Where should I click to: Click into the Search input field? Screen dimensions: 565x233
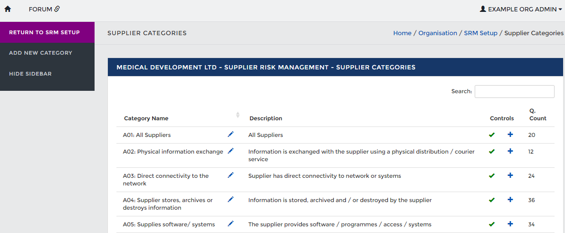tap(514, 91)
